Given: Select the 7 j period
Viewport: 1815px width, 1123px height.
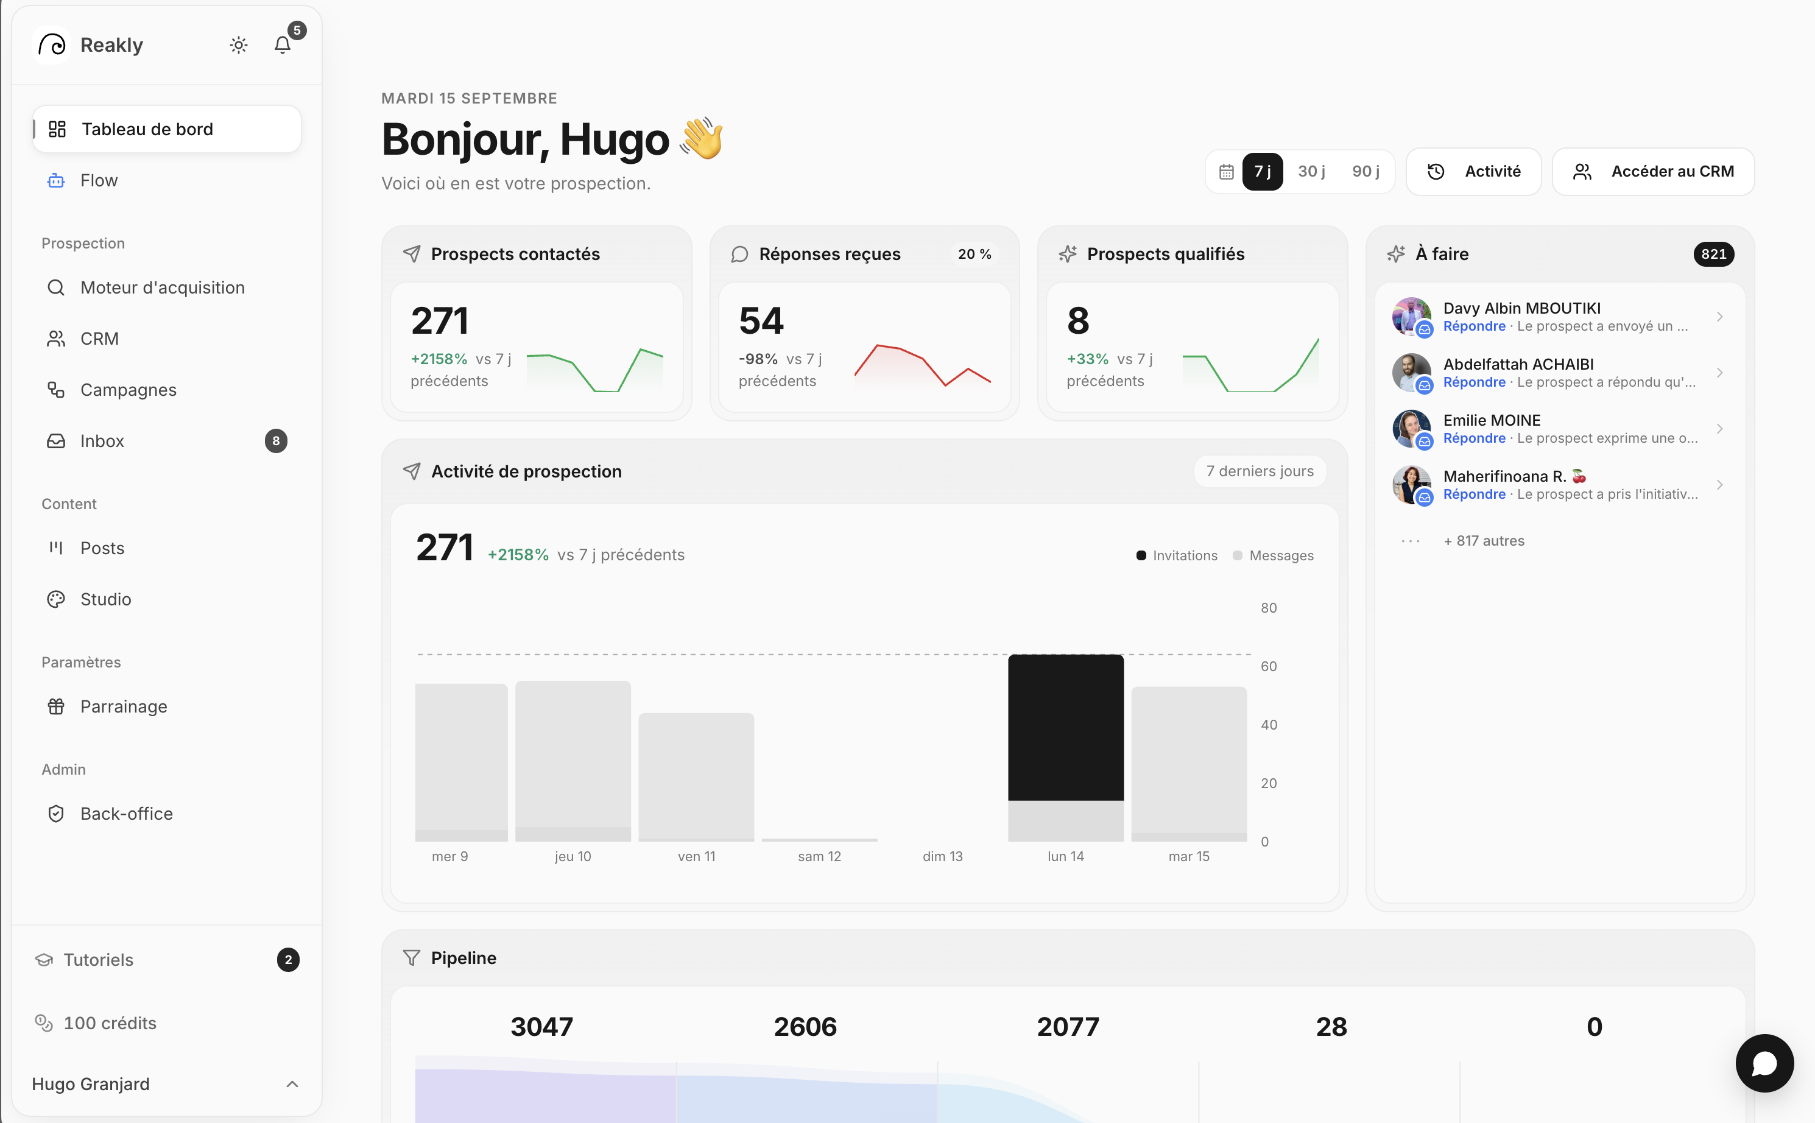Looking at the screenshot, I should coord(1263,172).
